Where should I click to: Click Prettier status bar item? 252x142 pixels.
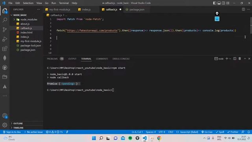[233, 132]
